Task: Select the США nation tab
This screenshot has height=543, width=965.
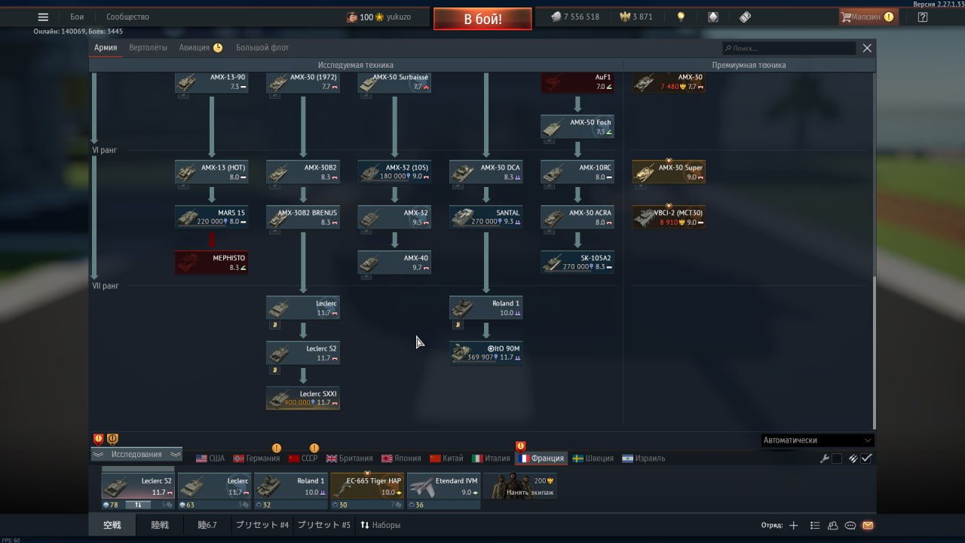Action: click(210, 459)
